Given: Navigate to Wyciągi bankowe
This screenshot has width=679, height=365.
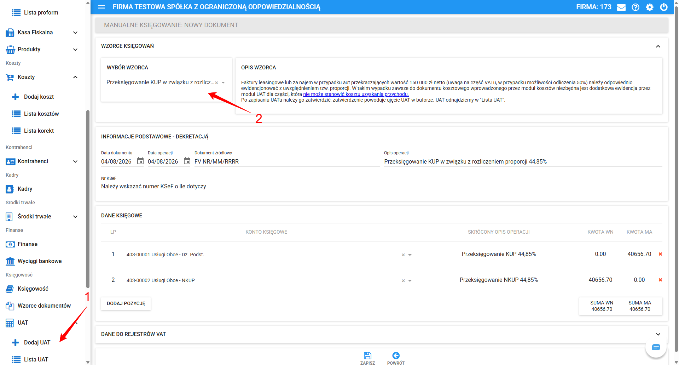Looking at the screenshot, I should (40, 261).
